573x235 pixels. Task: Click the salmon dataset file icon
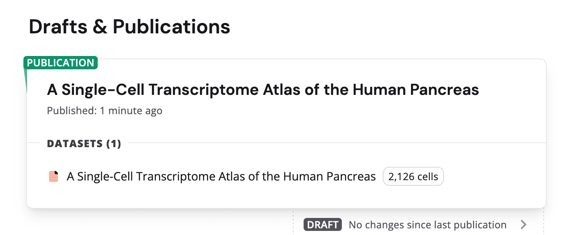(54, 176)
